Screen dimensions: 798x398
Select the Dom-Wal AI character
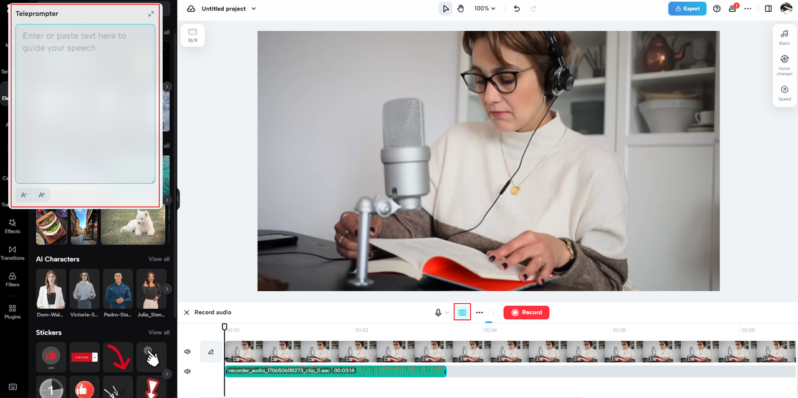[x=51, y=289]
